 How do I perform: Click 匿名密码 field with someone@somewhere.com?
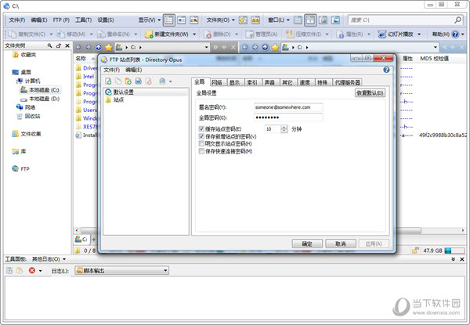(288, 107)
